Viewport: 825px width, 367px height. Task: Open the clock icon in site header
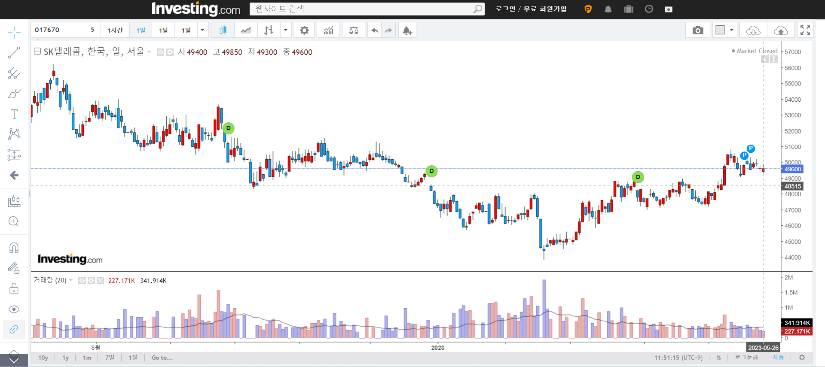(x=649, y=9)
